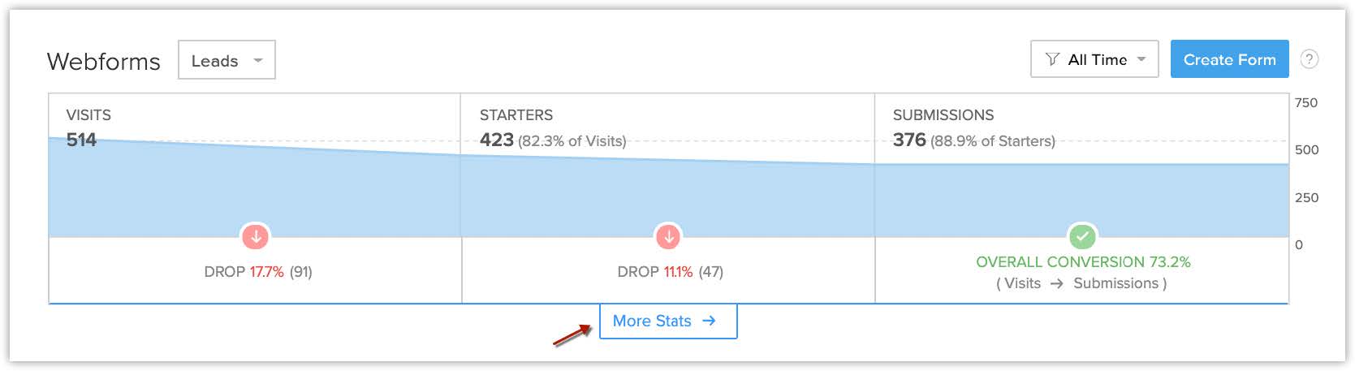
Task: Click the help question mark icon
Action: click(x=1309, y=59)
